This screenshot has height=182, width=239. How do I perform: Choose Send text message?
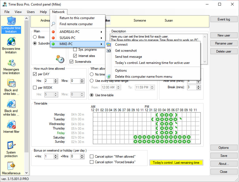pos(128,57)
